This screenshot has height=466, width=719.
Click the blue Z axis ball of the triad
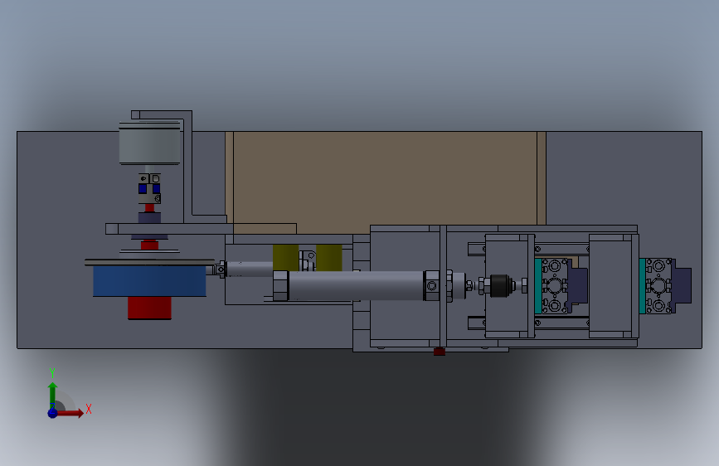pyautogui.click(x=52, y=413)
